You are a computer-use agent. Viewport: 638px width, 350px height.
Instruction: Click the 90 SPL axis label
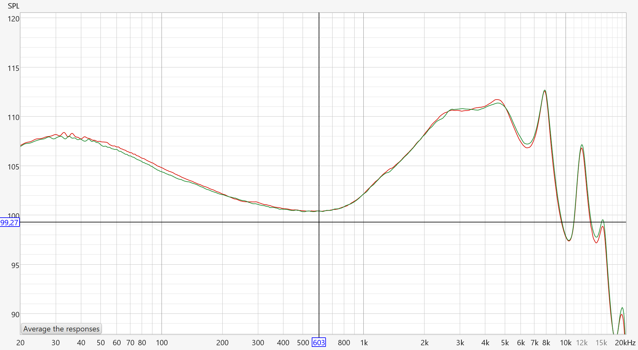(15, 315)
